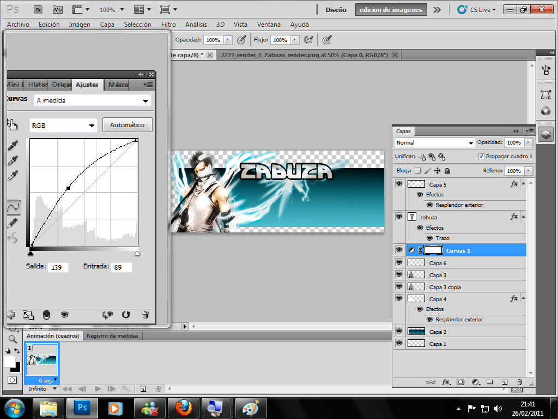Open Windows Explorer from the taskbar
This screenshot has height=419, width=558.
click(48, 408)
